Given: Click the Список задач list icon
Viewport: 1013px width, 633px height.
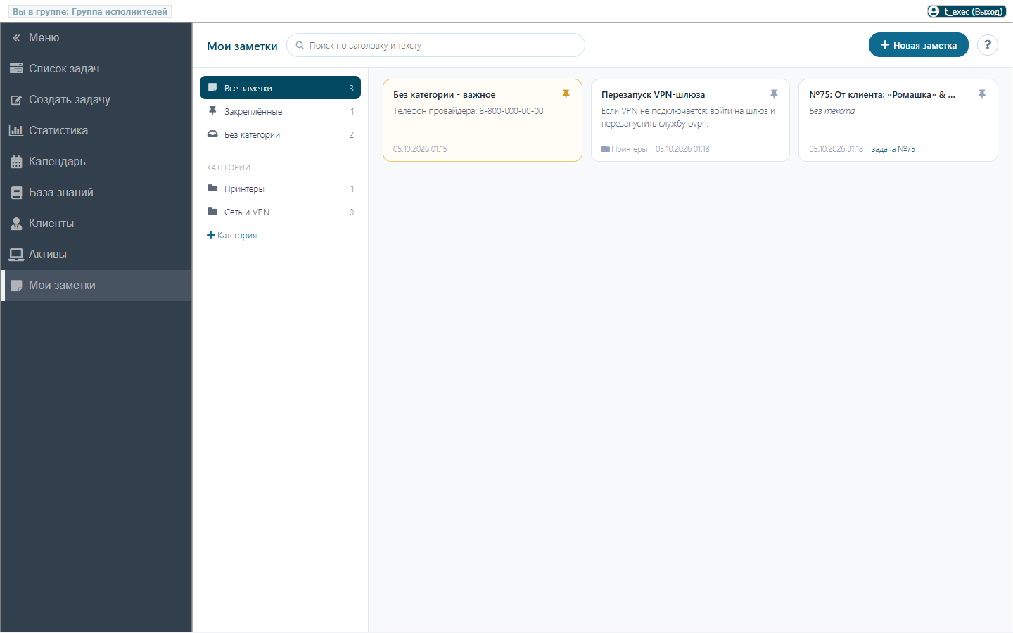Looking at the screenshot, I should 16,69.
